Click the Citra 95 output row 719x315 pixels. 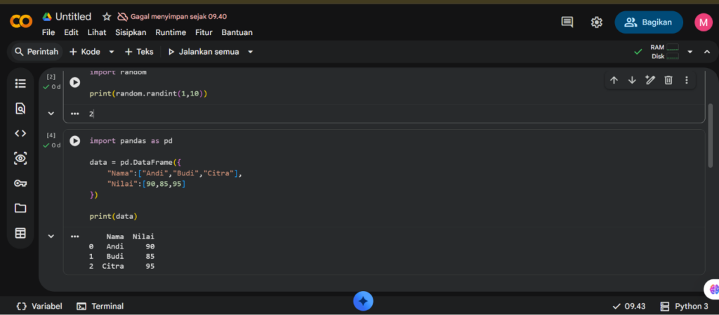point(122,266)
